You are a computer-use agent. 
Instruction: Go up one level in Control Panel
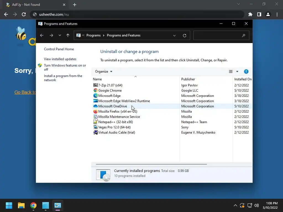coord(68,35)
